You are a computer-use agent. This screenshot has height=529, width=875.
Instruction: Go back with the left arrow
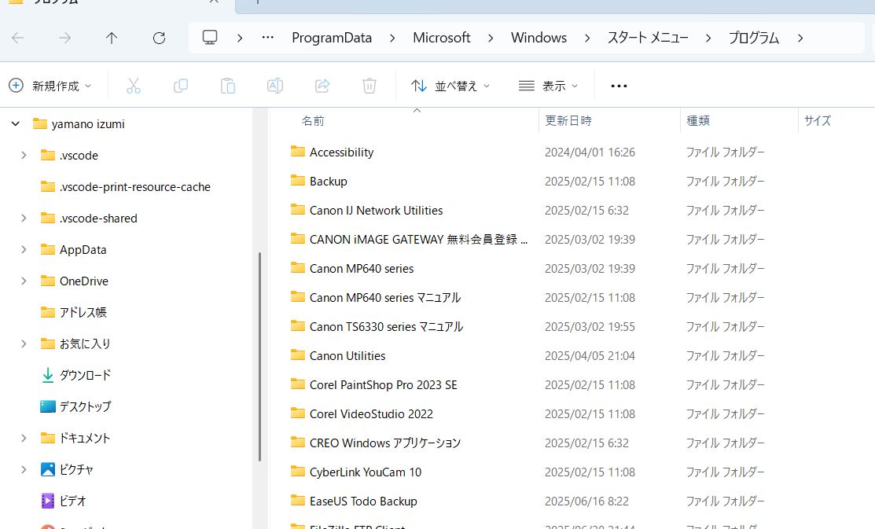point(18,38)
